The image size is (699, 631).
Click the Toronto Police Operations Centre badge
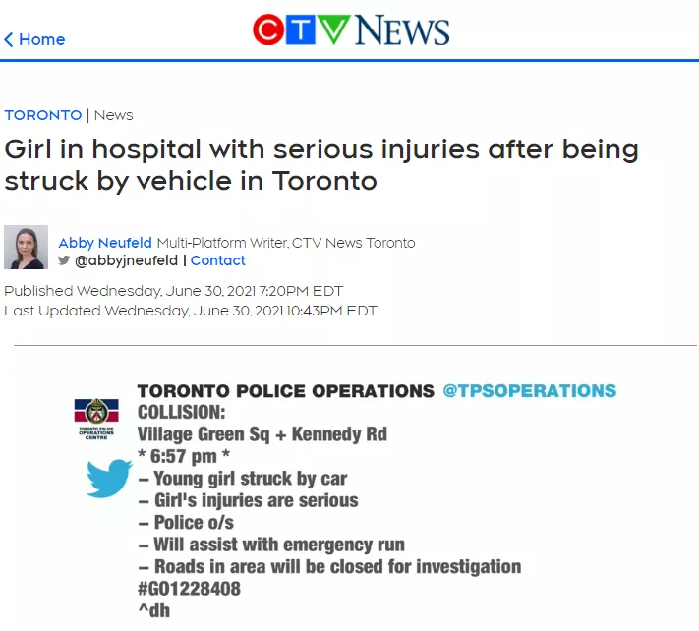(x=96, y=419)
